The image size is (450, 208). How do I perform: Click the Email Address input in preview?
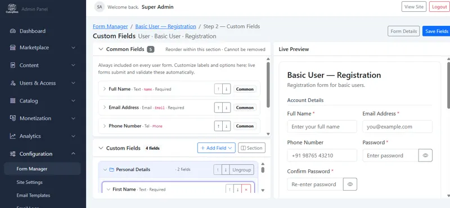pos(397,127)
